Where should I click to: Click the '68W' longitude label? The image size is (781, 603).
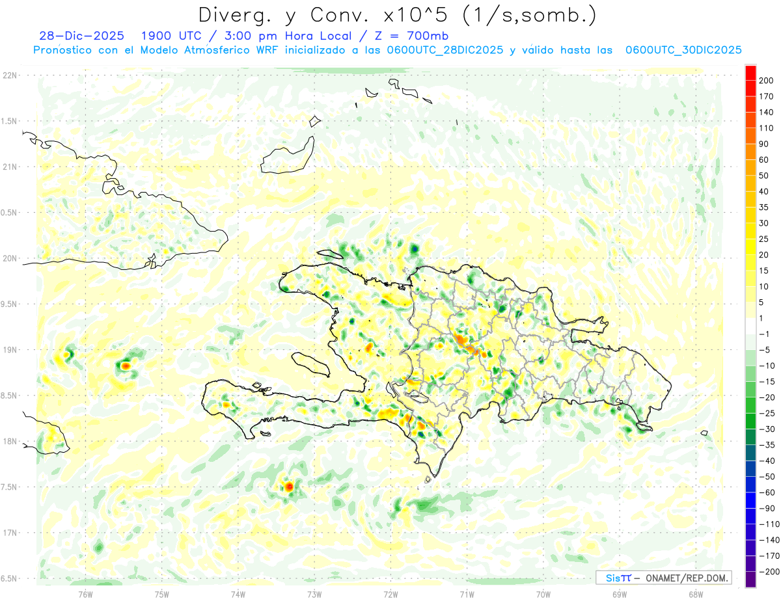click(696, 594)
